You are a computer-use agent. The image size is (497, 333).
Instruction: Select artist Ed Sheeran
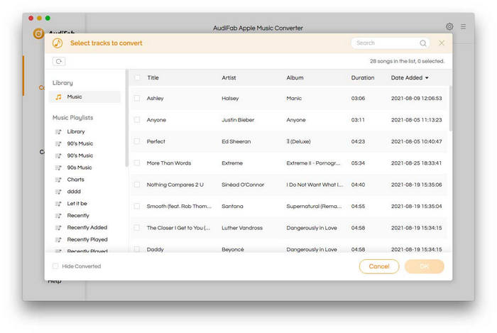(x=236, y=141)
